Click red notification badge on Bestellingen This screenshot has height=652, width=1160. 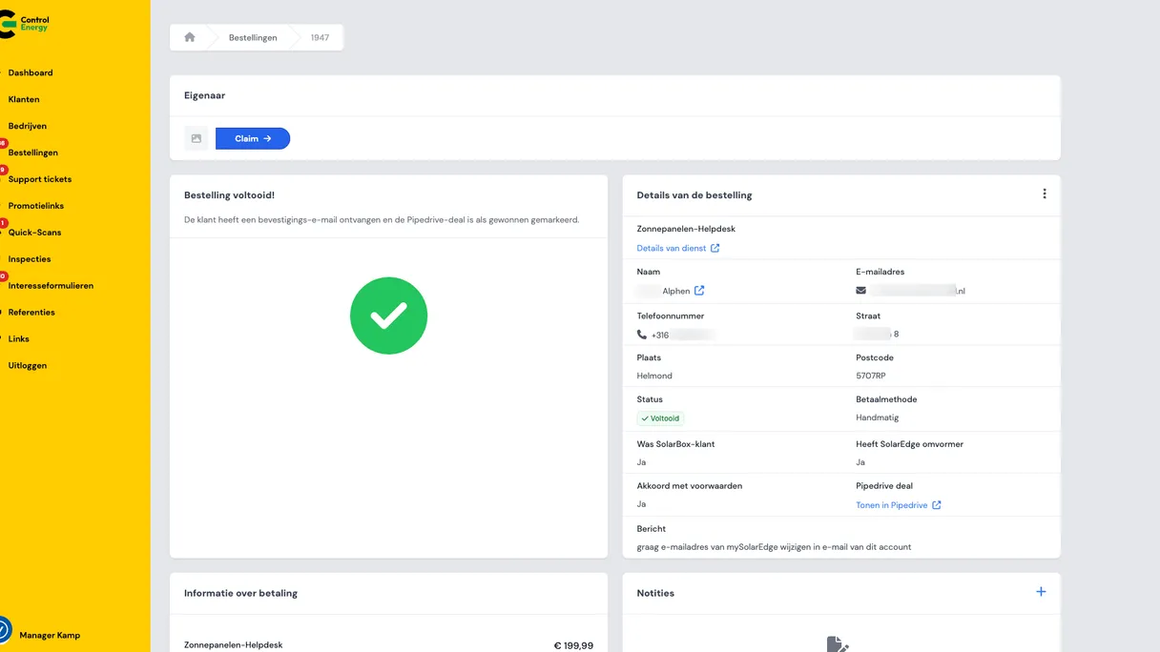click(x=3, y=143)
